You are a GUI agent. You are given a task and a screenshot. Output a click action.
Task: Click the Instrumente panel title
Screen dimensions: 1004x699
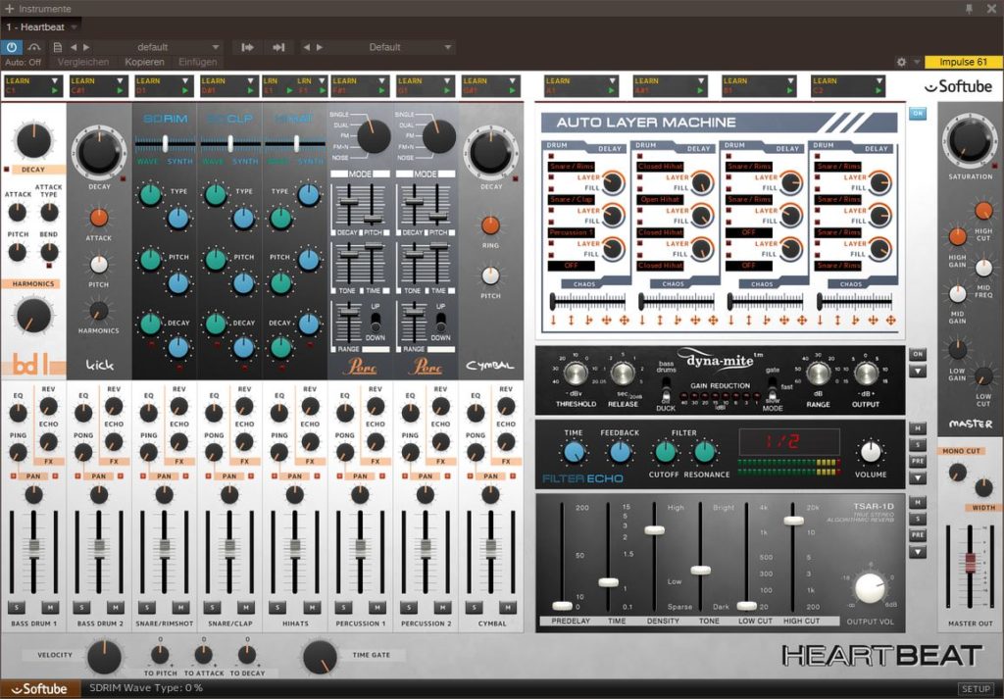45,8
